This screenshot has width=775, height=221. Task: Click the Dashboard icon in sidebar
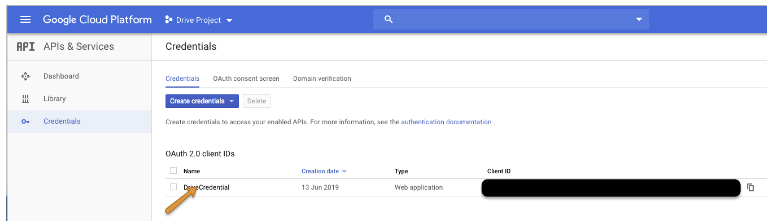click(25, 76)
